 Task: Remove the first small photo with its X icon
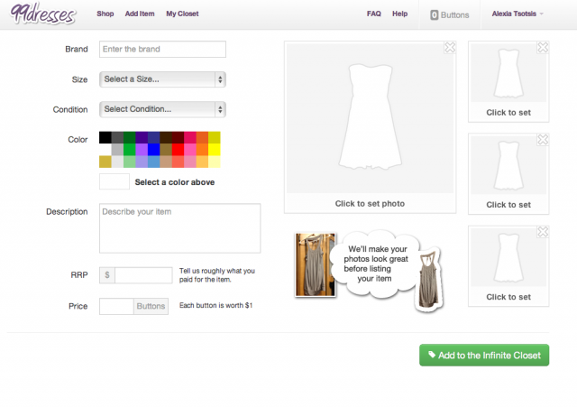point(543,48)
